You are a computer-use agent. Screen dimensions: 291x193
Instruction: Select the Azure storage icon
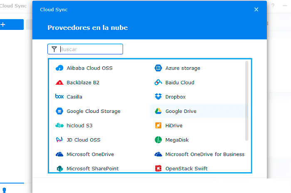pos(158,68)
